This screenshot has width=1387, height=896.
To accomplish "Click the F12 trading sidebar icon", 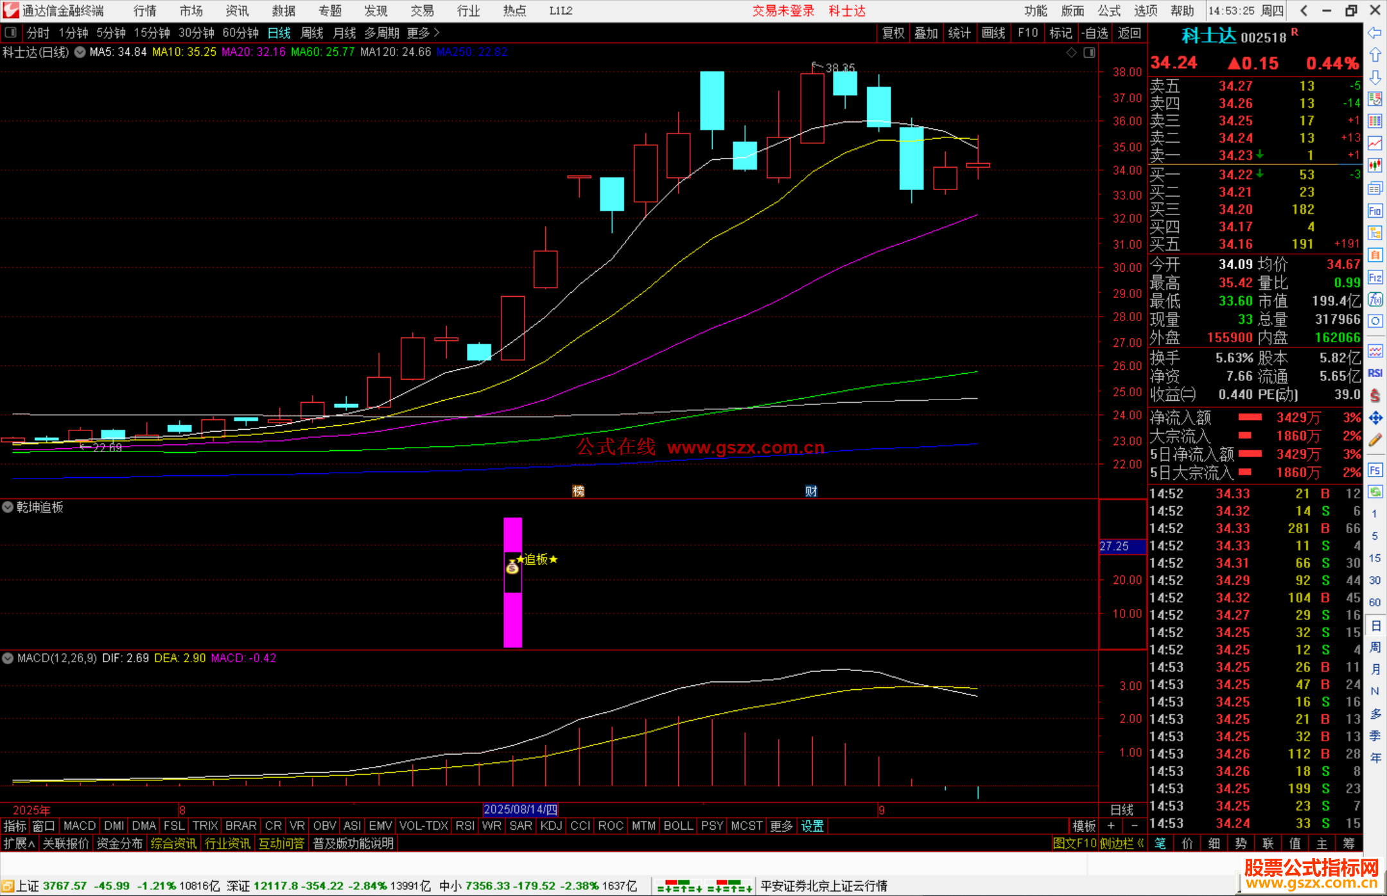I will tap(1375, 277).
